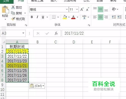Click cell A1 到期时间
Image resolution: width=126 pixels, height=99 pixels.
point(17,47)
